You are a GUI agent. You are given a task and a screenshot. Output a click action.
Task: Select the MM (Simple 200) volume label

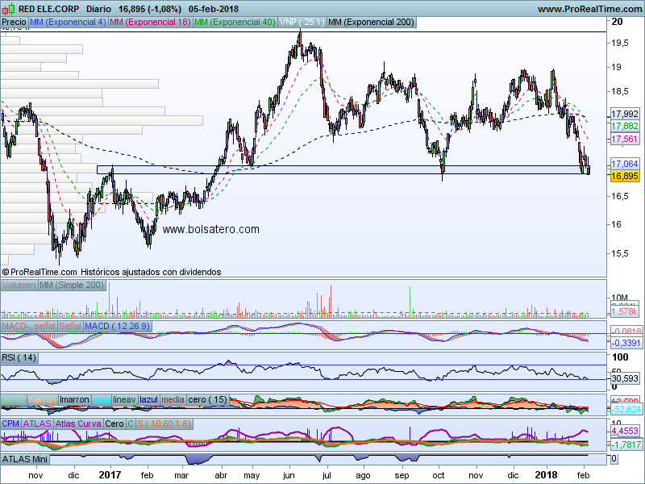(x=72, y=286)
